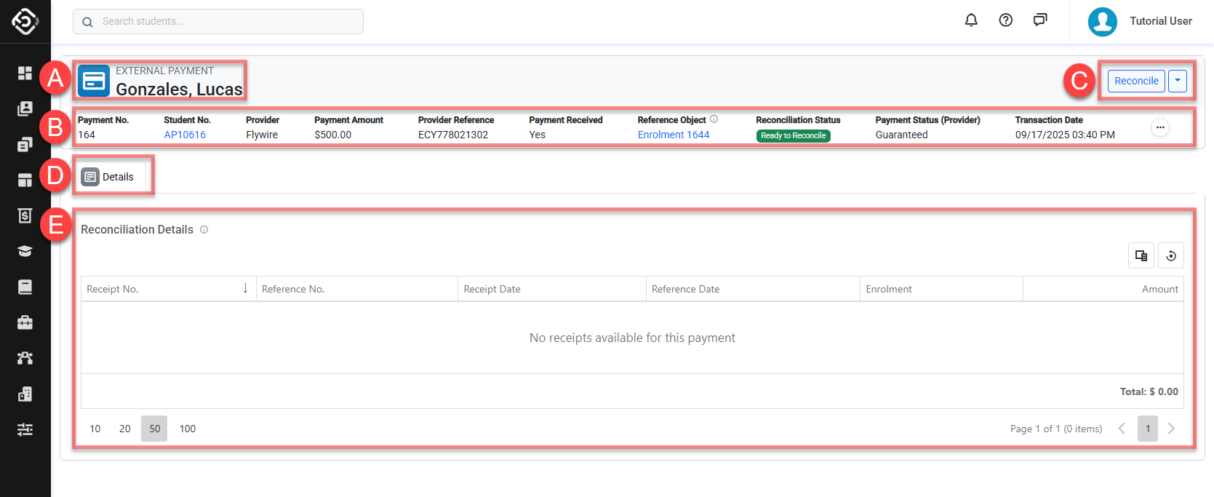This screenshot has width=1214, height=497.
Task: Reset the grid layout with refresh icon
Action: coord(1171,255)
